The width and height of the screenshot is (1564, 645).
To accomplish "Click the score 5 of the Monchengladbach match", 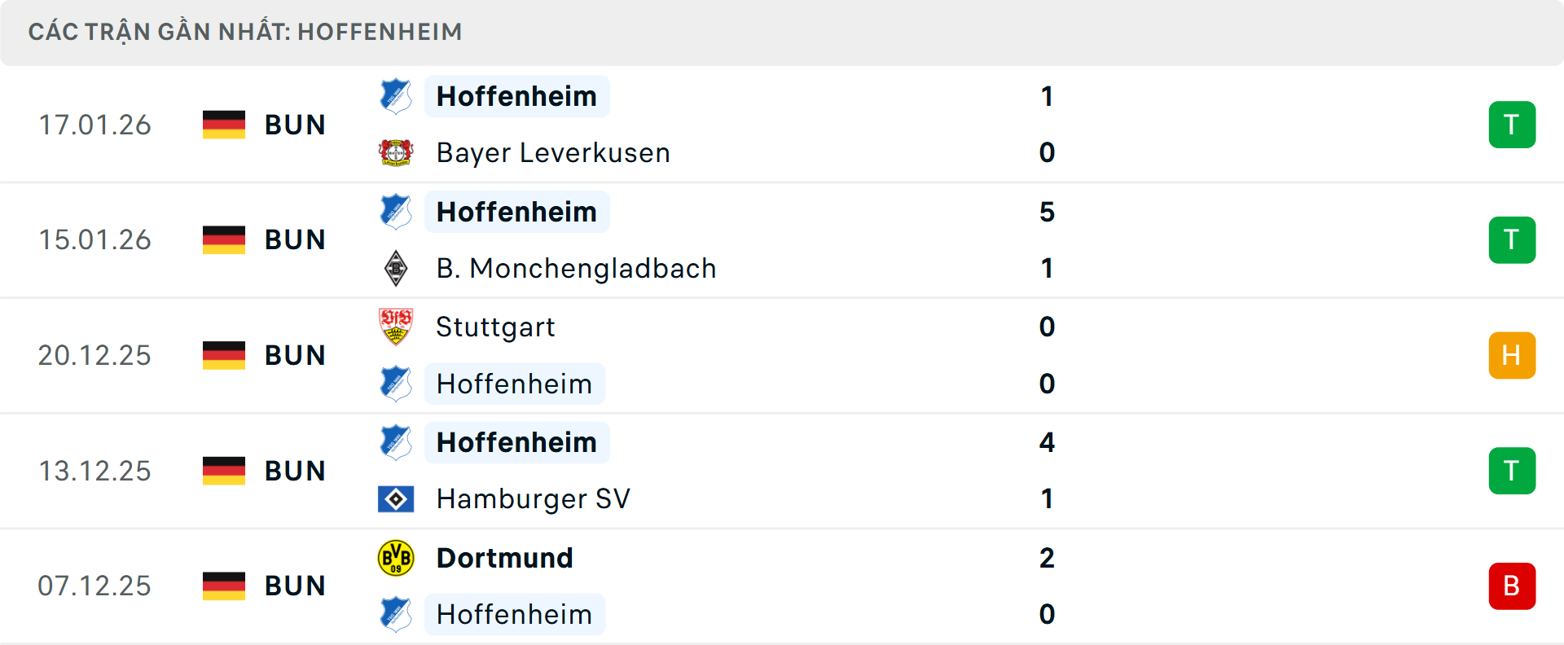I will pos(1048,212).
